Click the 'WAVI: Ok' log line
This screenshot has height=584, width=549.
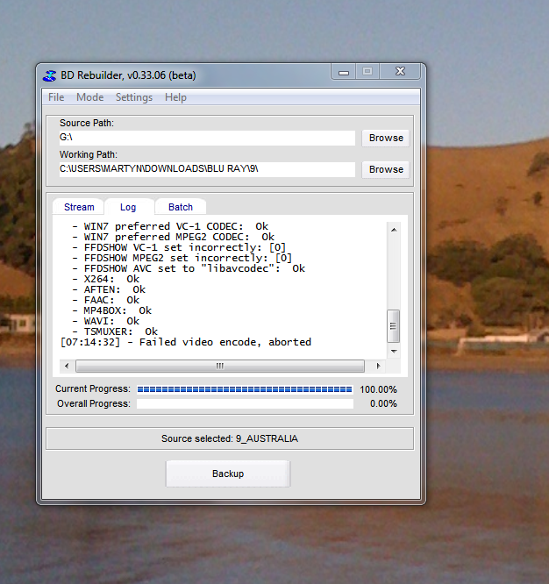[x=105, y=321]
